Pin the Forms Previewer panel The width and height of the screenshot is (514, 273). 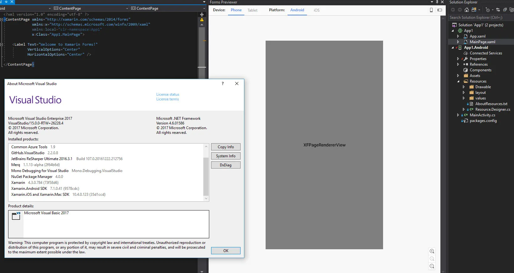point(437,2)
